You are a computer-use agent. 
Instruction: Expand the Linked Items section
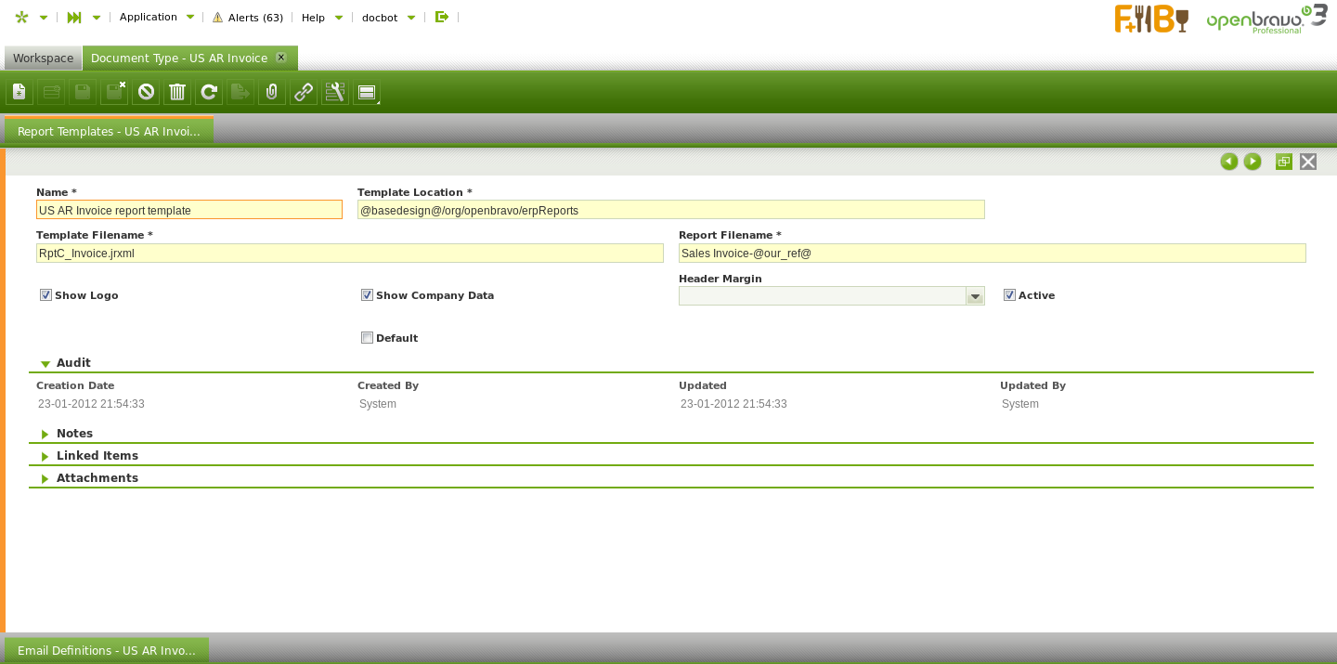[x=97, y=456]
